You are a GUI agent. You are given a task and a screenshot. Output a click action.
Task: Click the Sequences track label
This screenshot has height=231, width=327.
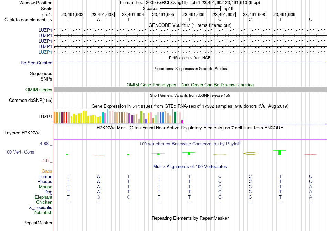41,73
